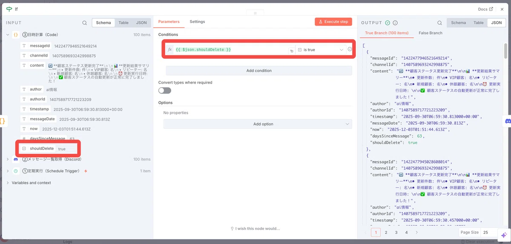Screen dimensions: 511x244
Task: Switch OUTPUT view to JSON
Action: (497, 23)
